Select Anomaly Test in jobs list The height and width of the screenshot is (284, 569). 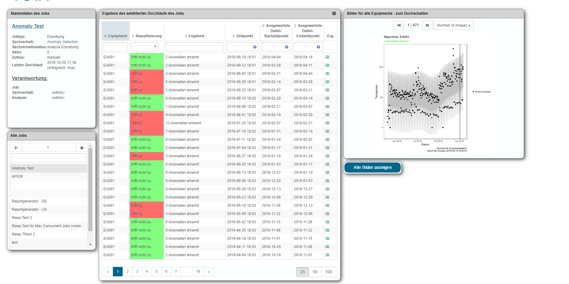pos(49,168)
